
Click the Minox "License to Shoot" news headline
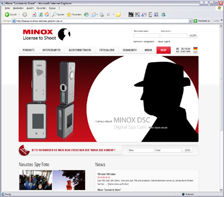(x=109, y=190)
